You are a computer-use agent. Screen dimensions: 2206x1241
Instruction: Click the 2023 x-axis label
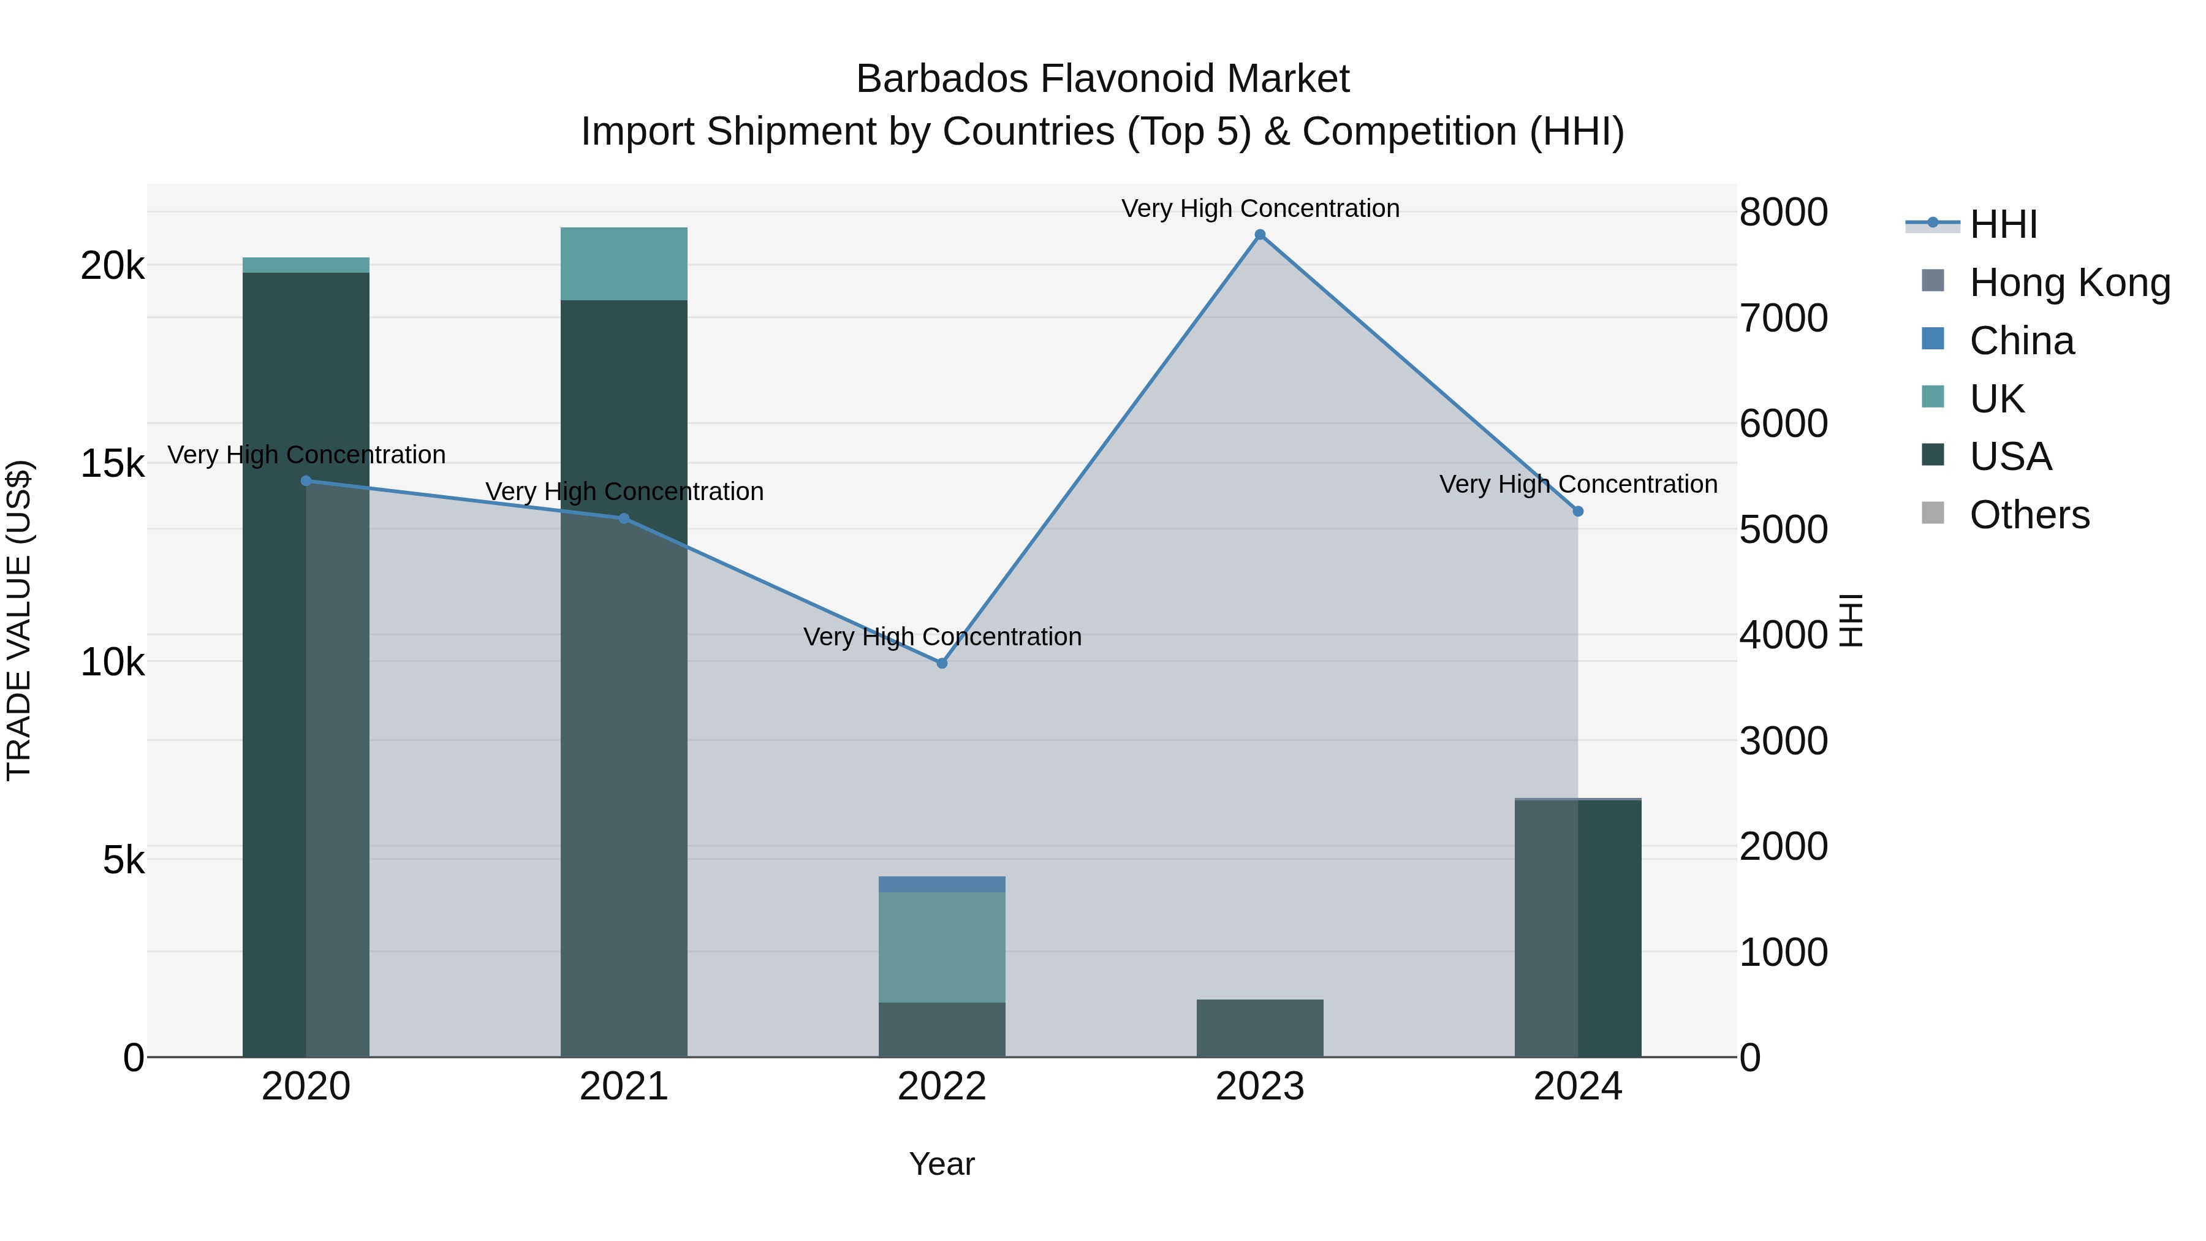(1260, 1087)
